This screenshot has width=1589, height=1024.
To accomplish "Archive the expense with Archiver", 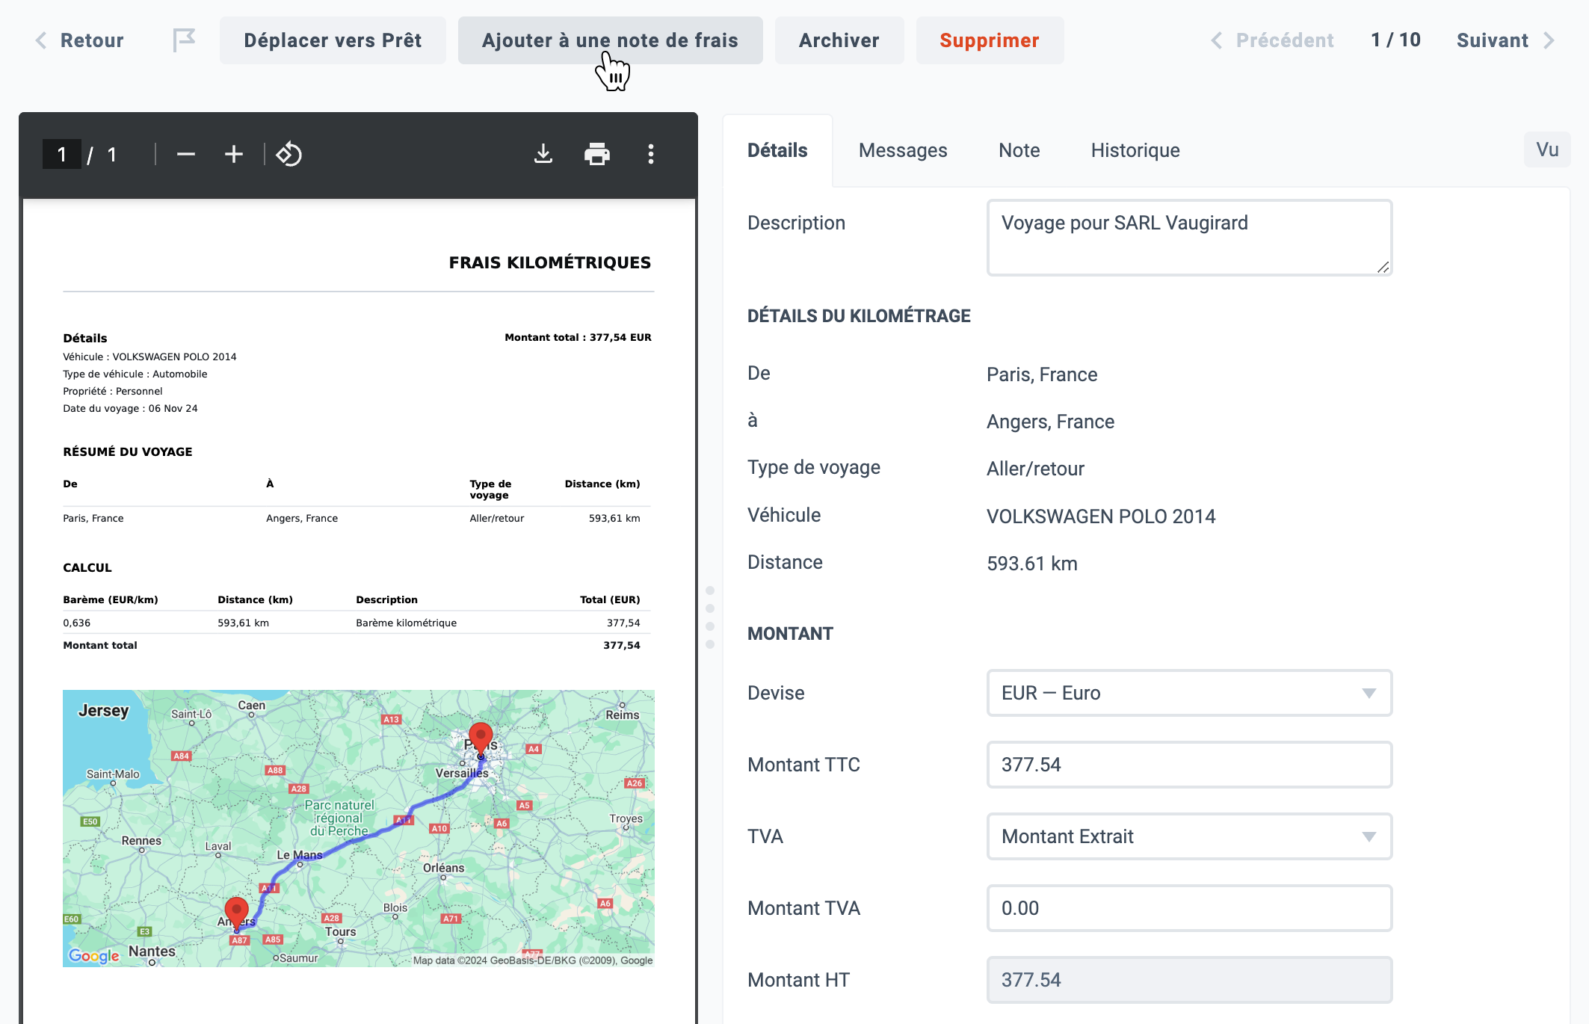I will tap(839, 40).
